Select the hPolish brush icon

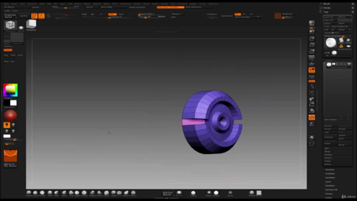click(x=99, y=193)
